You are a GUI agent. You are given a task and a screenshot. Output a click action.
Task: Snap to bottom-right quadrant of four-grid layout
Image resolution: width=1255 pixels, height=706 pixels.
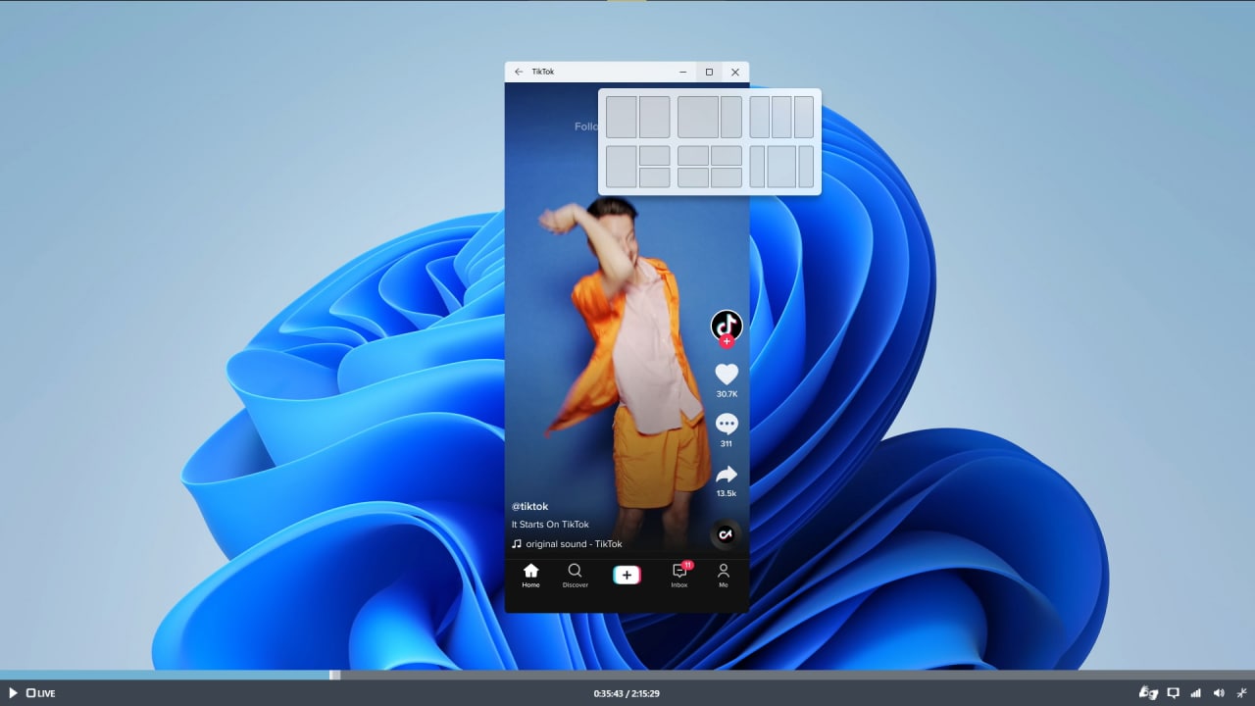coord(727,177)
